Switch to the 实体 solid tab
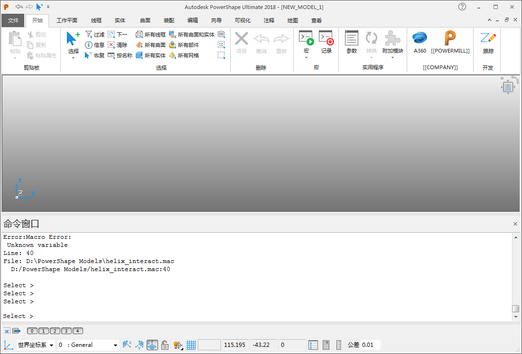The height and width of the screenshot is (354, 522). 120,20
